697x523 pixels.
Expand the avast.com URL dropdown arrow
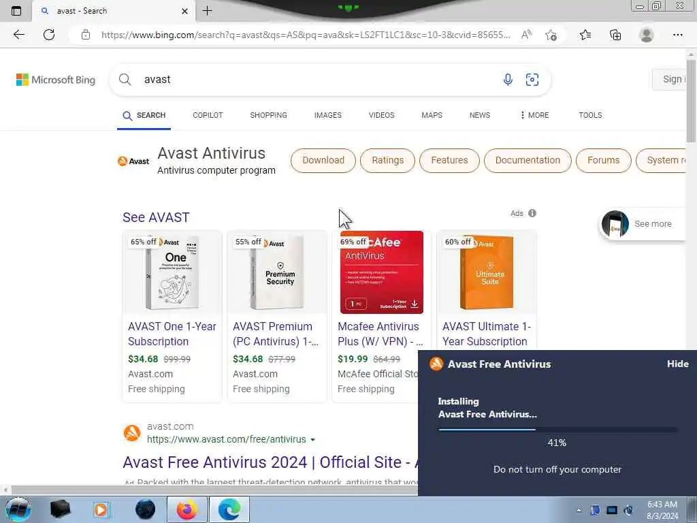pos(312,440)
